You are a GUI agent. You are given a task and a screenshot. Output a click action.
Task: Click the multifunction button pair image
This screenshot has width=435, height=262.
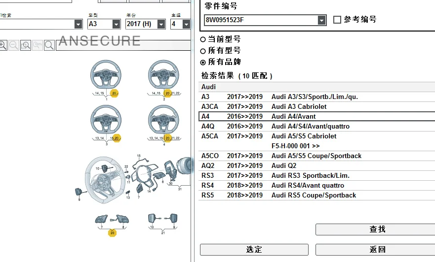[112, 219]
